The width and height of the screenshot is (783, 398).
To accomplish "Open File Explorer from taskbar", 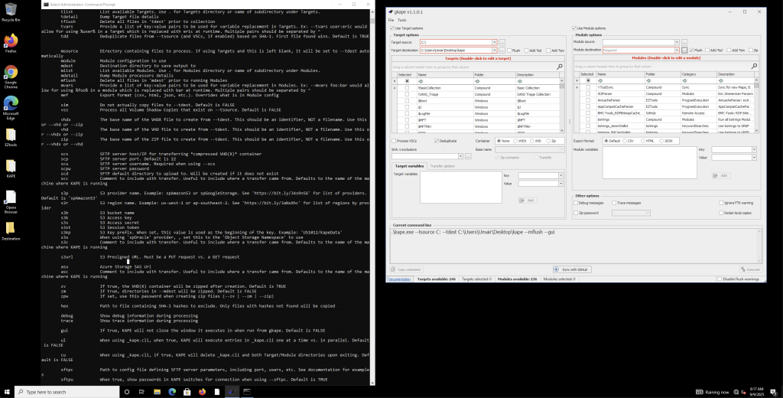I will (x=157, y=392).
